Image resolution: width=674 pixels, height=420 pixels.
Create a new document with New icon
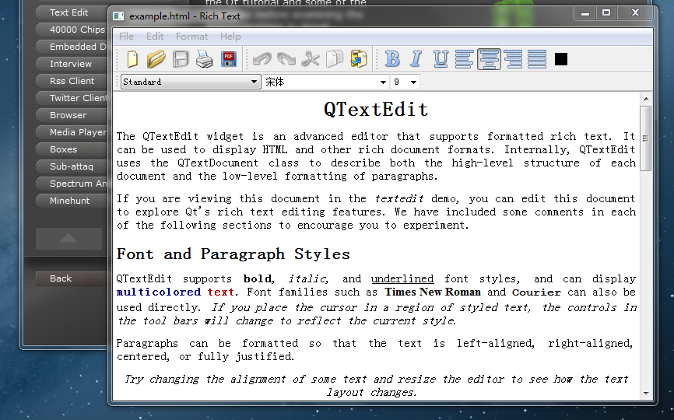click(132, 59)
